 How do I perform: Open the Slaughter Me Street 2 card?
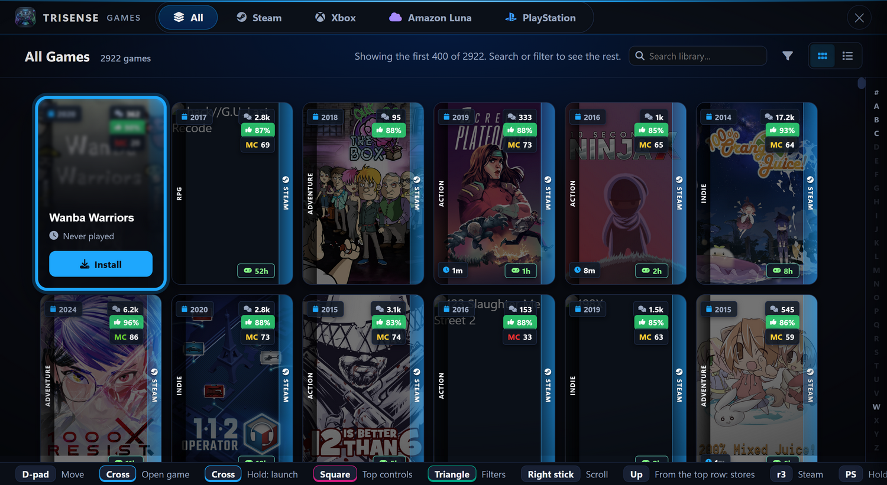pyautogui.click(x=494, y=378)
